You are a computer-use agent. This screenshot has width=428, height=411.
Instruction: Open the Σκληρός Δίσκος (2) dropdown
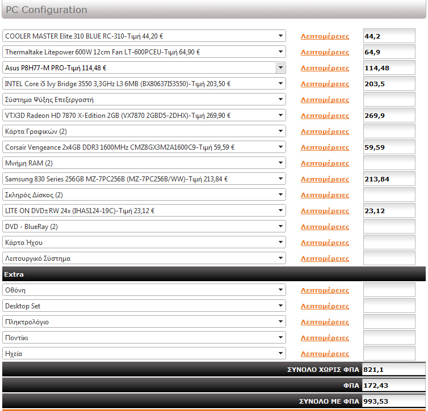click(x=144, y=194)
